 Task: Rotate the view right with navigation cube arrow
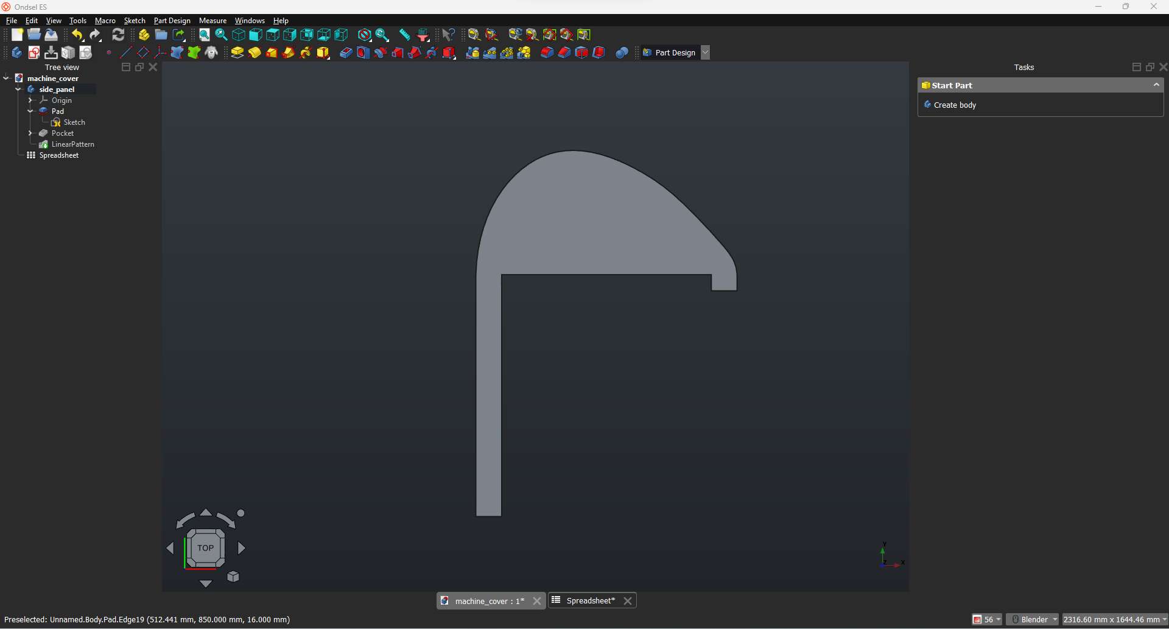(x=242, y=548)
